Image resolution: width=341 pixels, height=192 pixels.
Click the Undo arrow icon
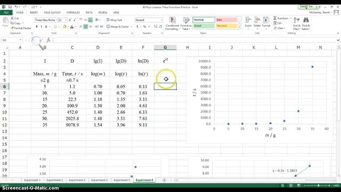click(17, 7)
